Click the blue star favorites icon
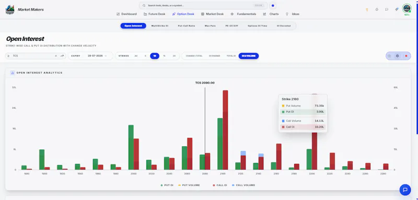This screenshot has height=200, width=418. coord(273,5)
